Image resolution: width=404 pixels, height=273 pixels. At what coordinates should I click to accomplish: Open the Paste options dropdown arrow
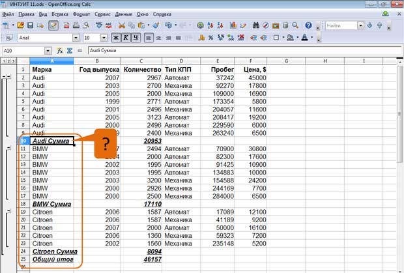click(149, 25)
